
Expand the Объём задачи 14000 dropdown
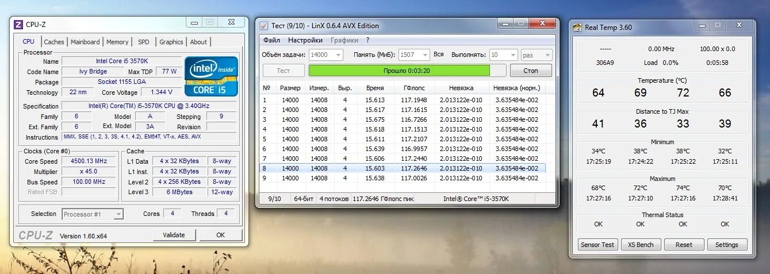pos(326,55)
